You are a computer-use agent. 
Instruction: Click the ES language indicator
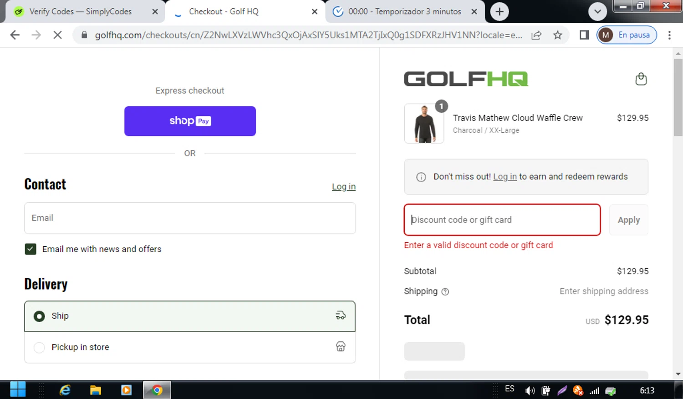pos(510,389)
